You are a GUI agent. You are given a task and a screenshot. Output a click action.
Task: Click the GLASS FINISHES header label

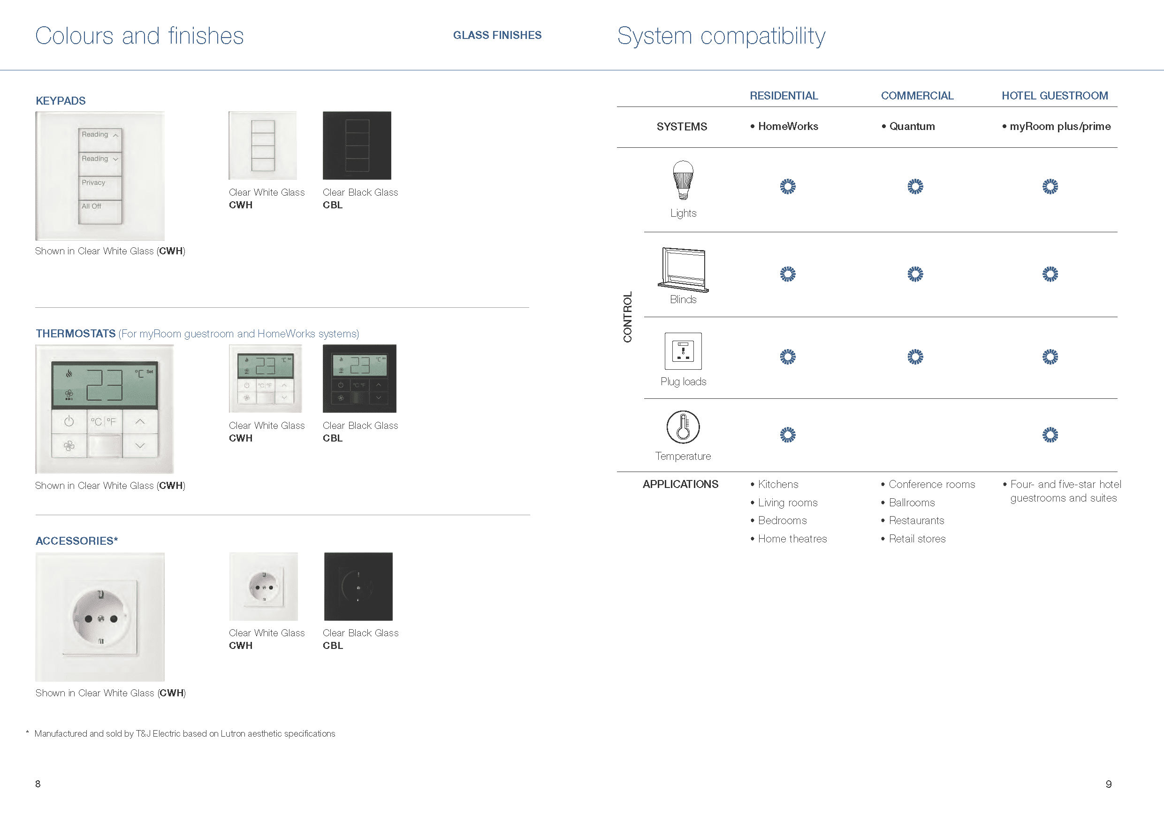tap(497, 36)
